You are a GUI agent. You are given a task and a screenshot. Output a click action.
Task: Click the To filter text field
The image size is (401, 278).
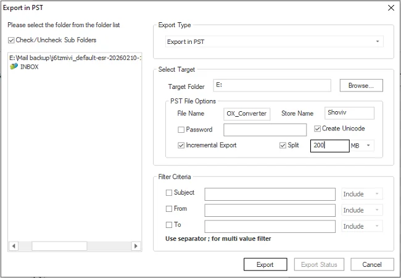[x=270, y=227]
